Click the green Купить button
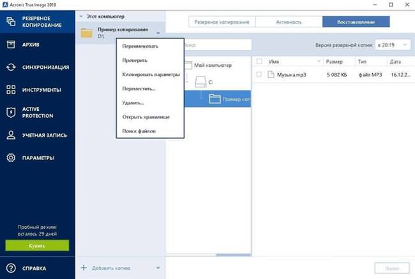The image size is (415, 279). 37,245
